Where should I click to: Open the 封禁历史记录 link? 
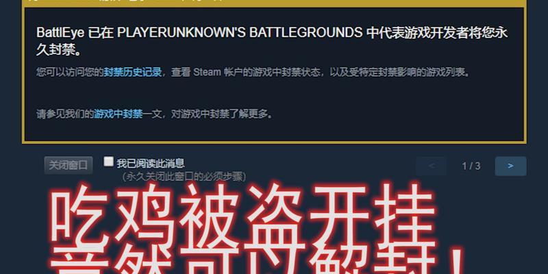(132, 73)
